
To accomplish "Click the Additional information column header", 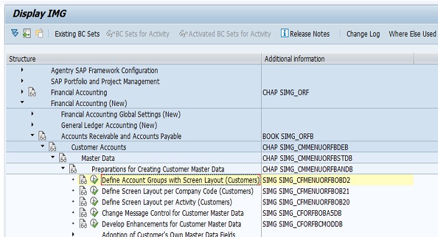I will 338,59.
